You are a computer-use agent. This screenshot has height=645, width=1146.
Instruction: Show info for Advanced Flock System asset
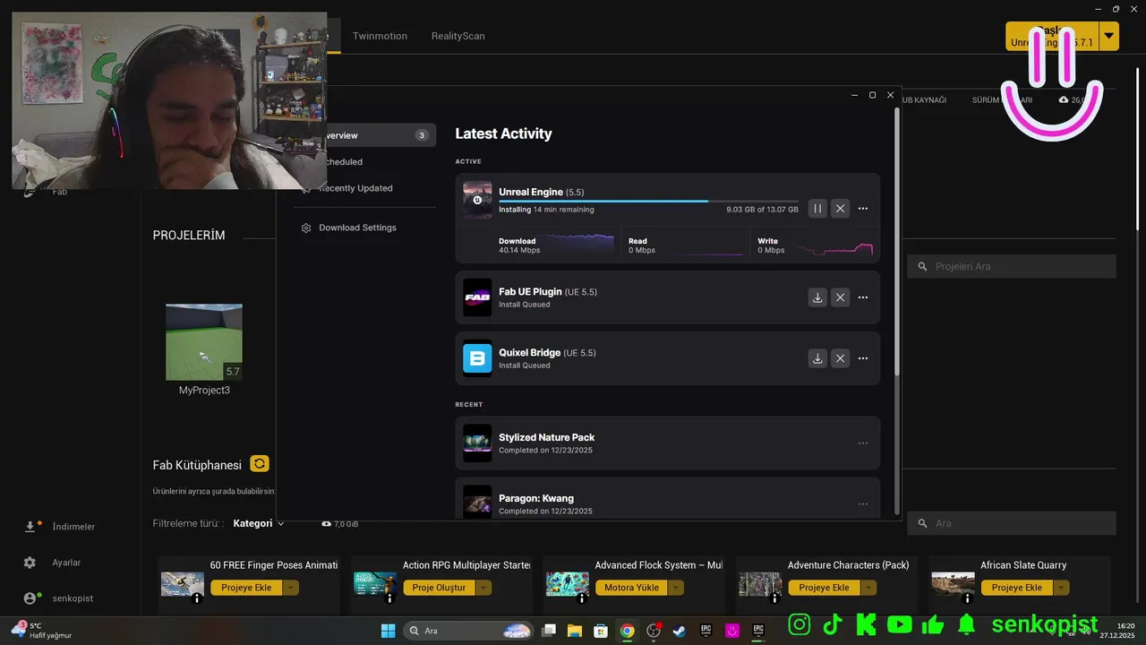tap(582, 598)
